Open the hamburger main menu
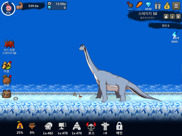Image resolution: width=182 pixels, height=136 pixels. (176, 6)
